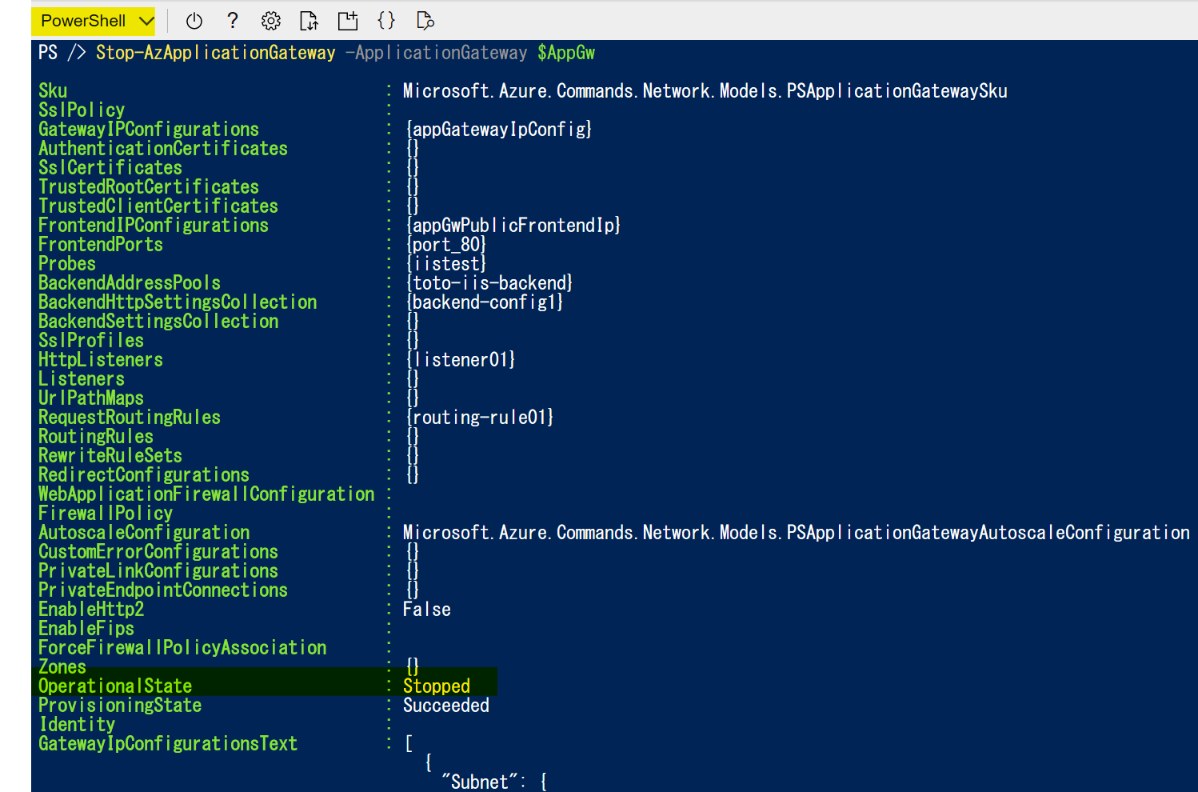Open help via the question mark icon
This screenshot has width=1198, height=792.
(x=233, y=21)
